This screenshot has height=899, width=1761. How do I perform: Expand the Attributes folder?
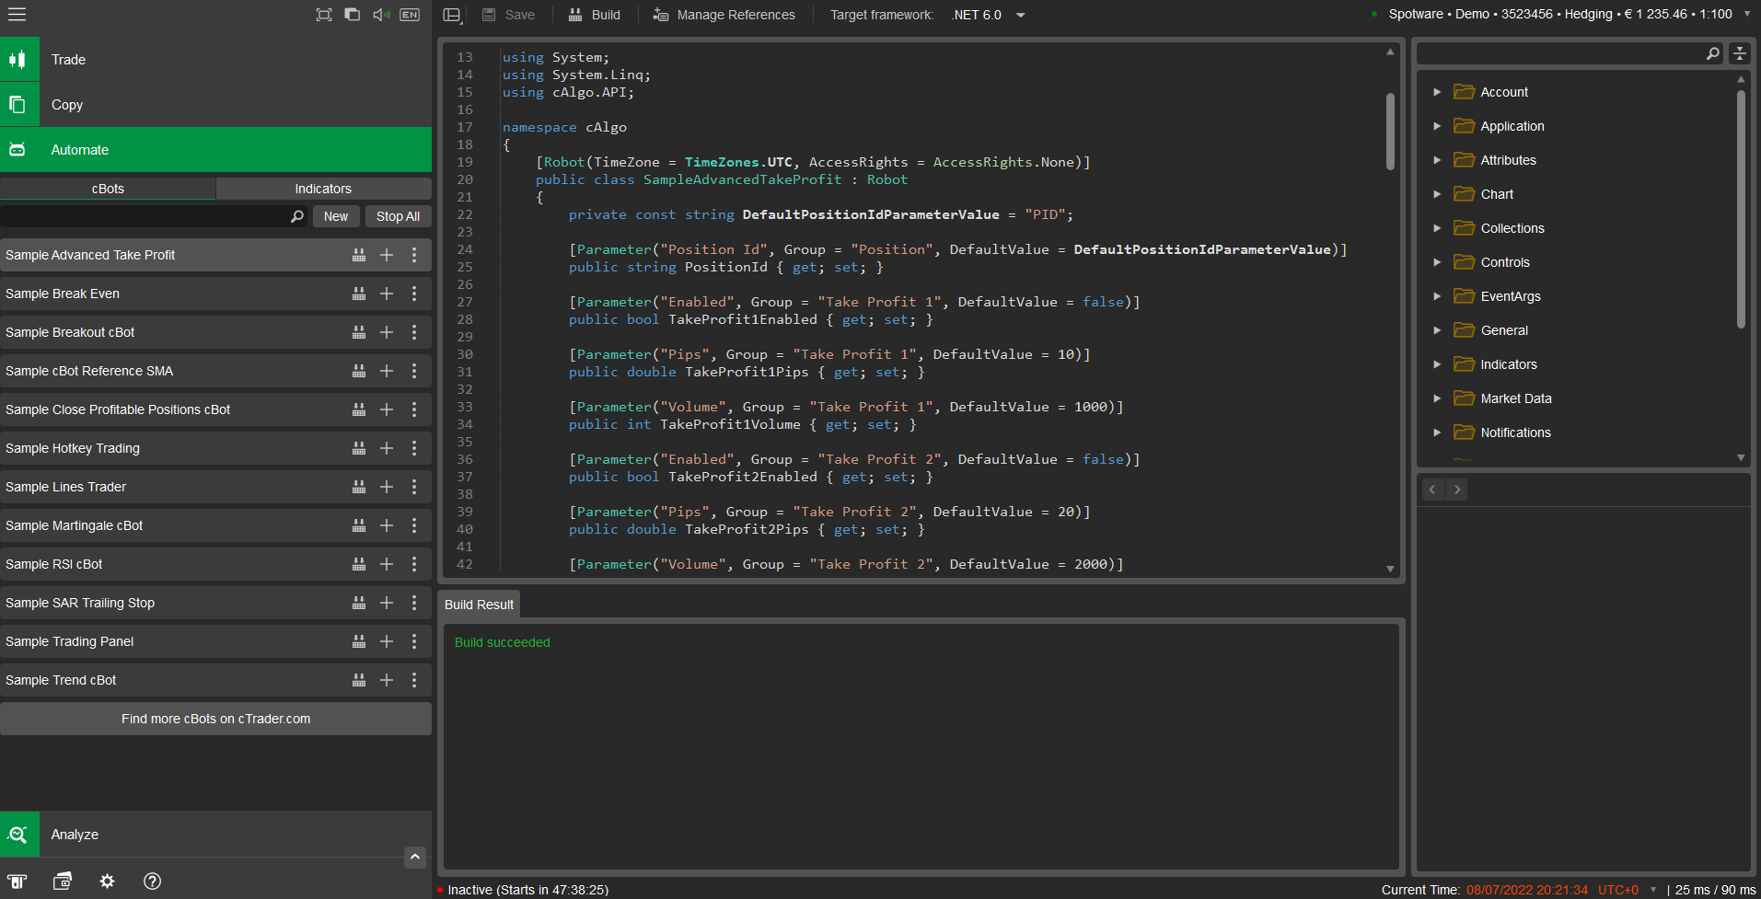tap(1437, 160)
